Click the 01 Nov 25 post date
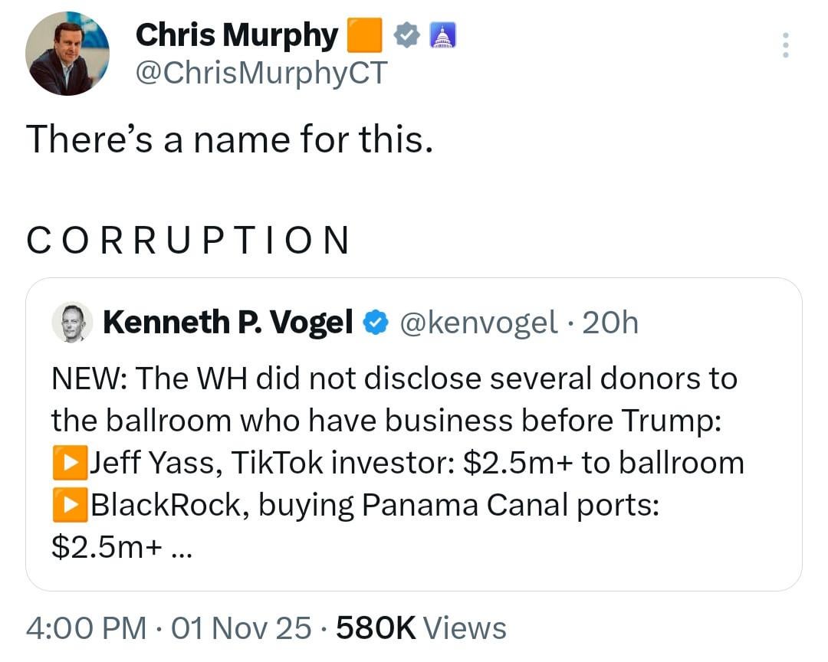The image size is (828, 662). (241, 628)
